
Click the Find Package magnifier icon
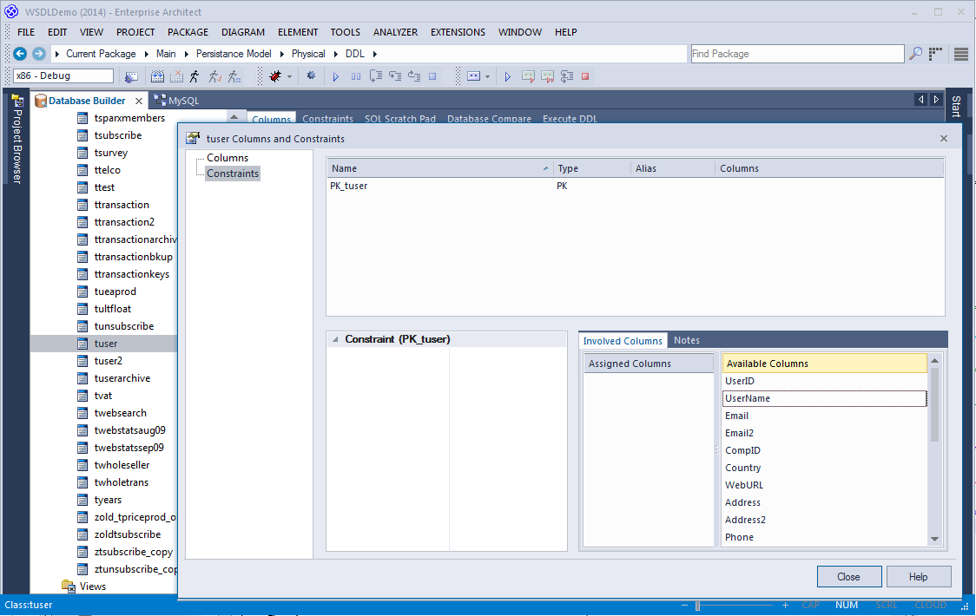pyautogui.click(x=915, y=54)
